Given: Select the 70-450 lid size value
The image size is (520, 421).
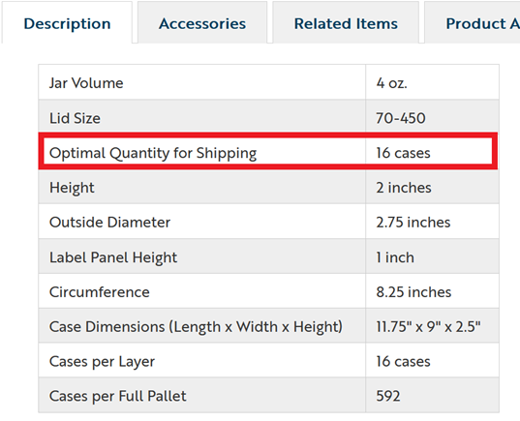Looking at the screenshot, I should click(401, 118).
